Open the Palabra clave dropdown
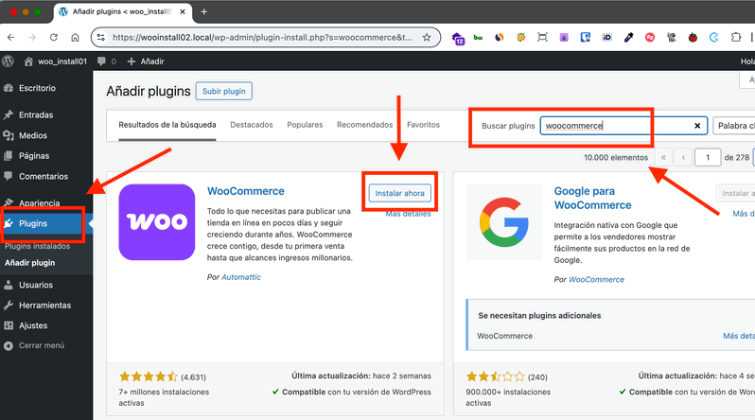Image resolution: width=755 pixels, height=420 pixels. pyautogui.click(x=734, y=126)
